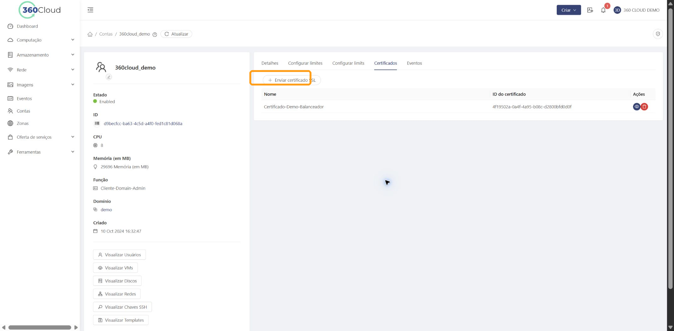Open help icon next to 360cloud_demo breadcrumb
674x331 pixels.
(155, 35)
